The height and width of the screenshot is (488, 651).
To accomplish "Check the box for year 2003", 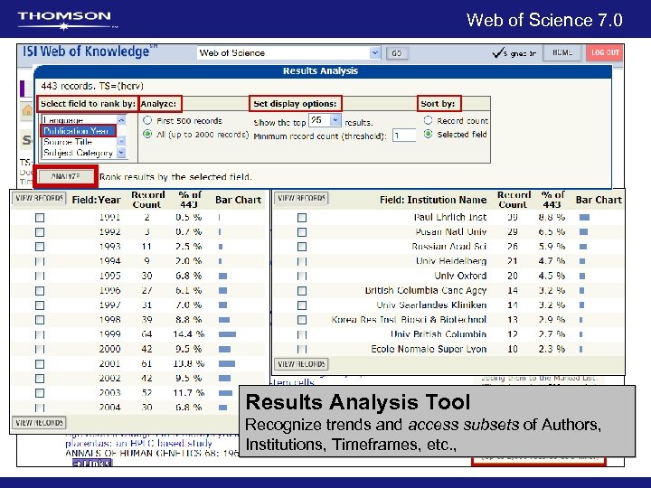I will pos(40,393).
